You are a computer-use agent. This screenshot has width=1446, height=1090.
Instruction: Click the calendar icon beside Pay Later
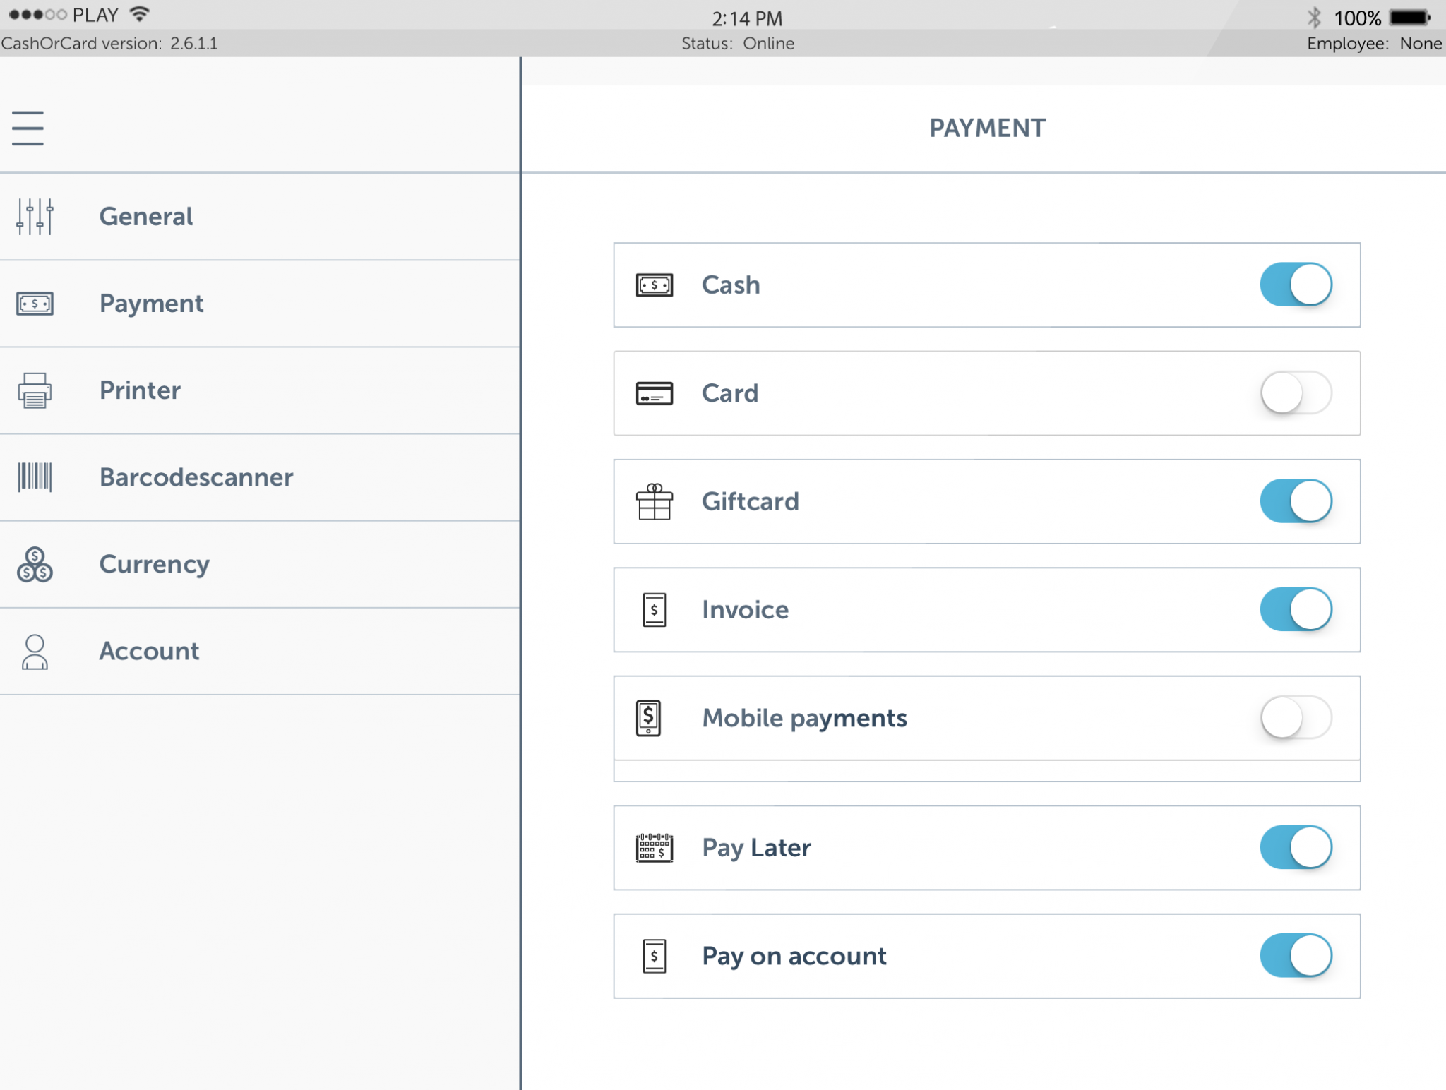(653, 846)
